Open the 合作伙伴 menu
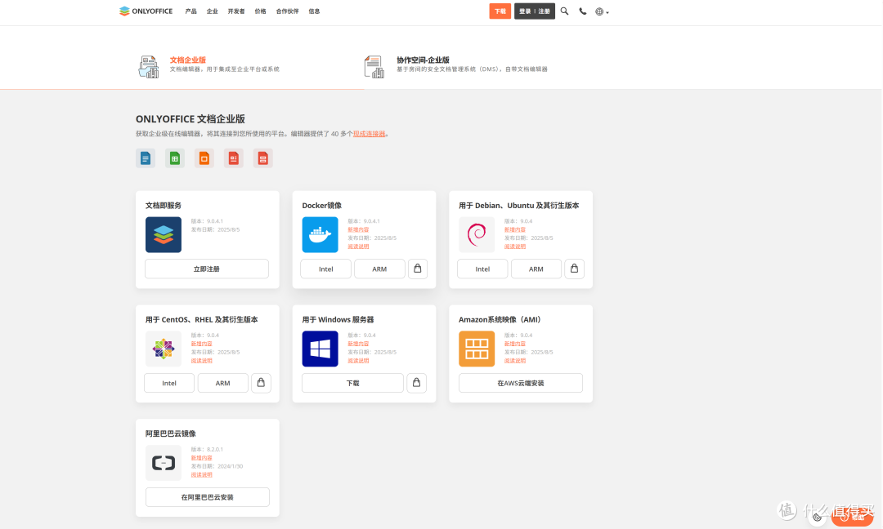Screen dimensions: 883x529 (287, 11)
